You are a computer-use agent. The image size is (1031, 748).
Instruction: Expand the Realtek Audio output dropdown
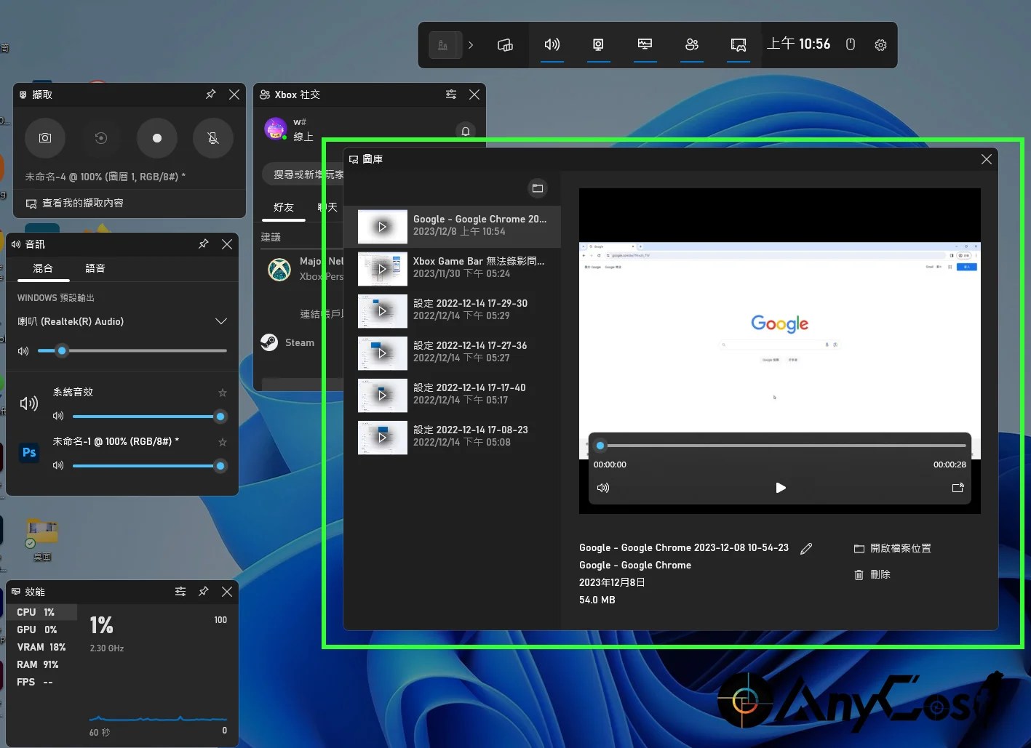(x=221, y=321)
